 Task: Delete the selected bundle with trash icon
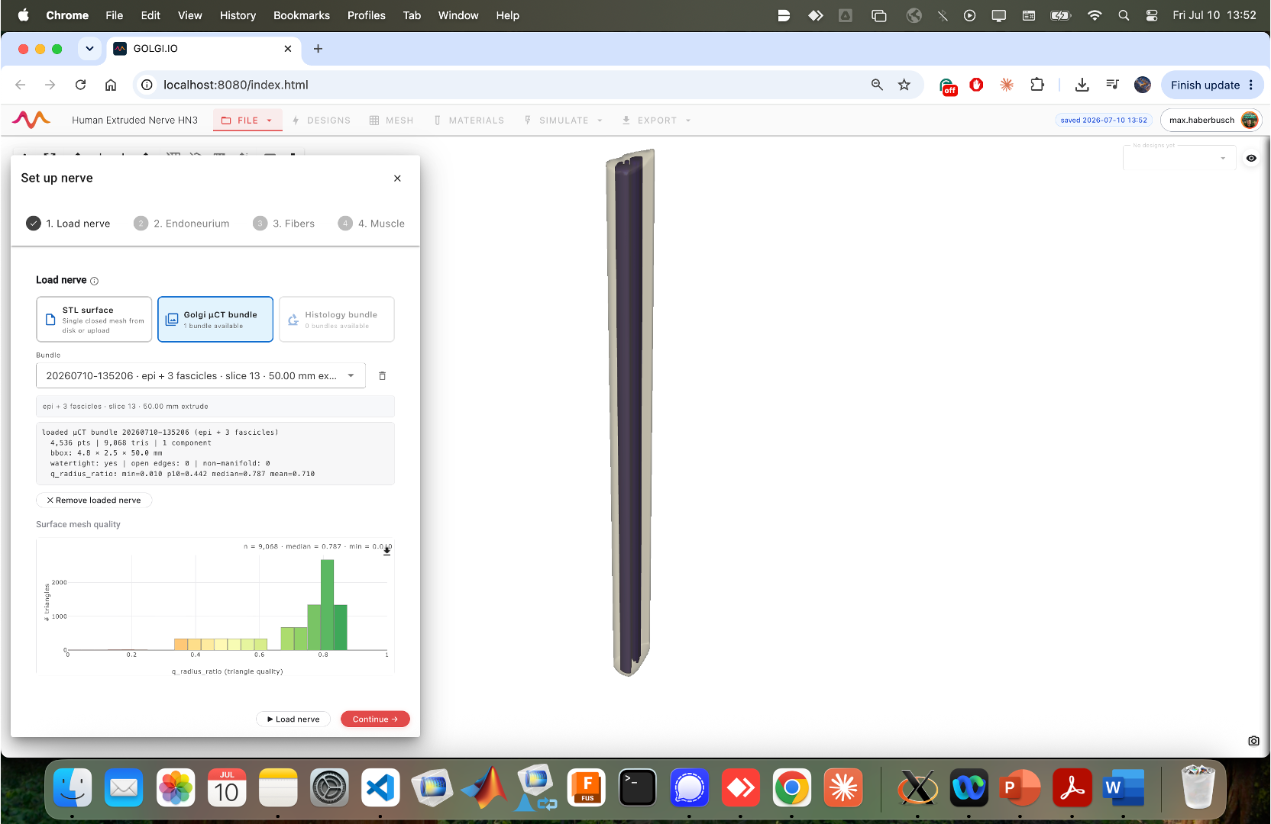(x=383, y=376)
